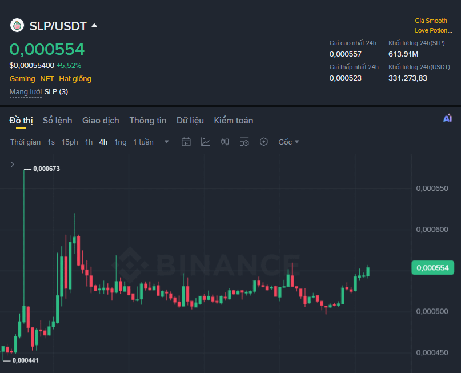The height and width of the screenshot is (373, 461).
Task: Select the 4h time interval
Action: click(x=103, y=142)
